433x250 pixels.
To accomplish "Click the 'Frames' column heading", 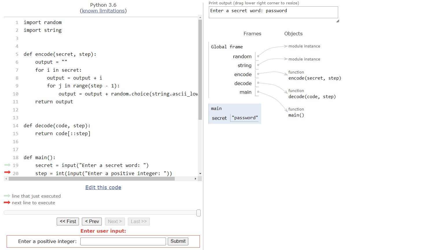I will tap(252, 34).
